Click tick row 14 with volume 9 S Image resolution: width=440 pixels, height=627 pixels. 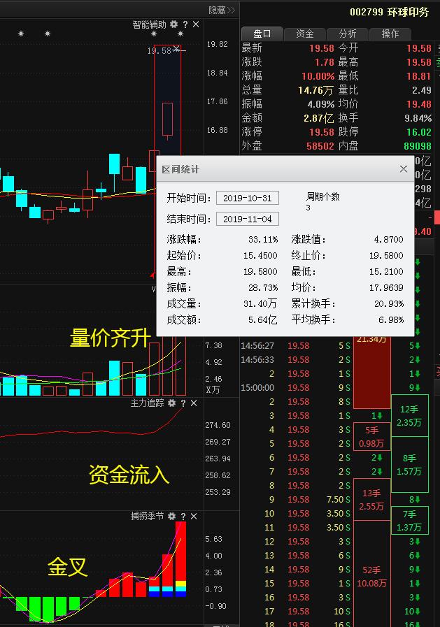click(x=296, y=570)
